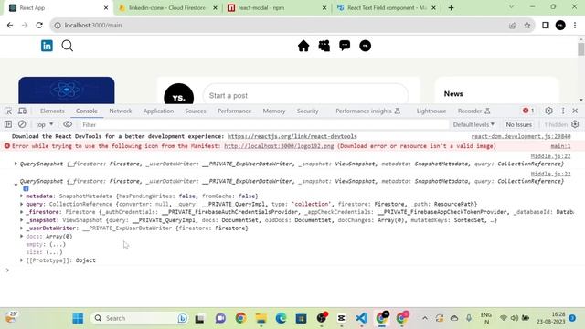Switch to the Network tab
Image resolution: width=585 pixels, height=329 pixels.
point(120,111)
